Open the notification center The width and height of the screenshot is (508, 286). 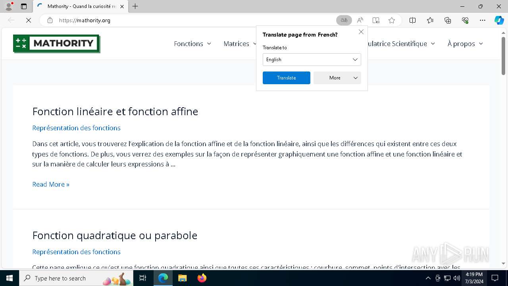tap(495, 278)
